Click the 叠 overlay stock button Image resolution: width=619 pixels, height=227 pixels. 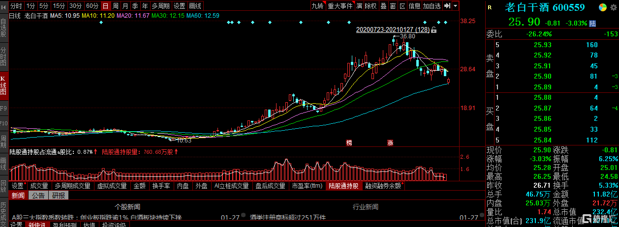coord(383,6)
